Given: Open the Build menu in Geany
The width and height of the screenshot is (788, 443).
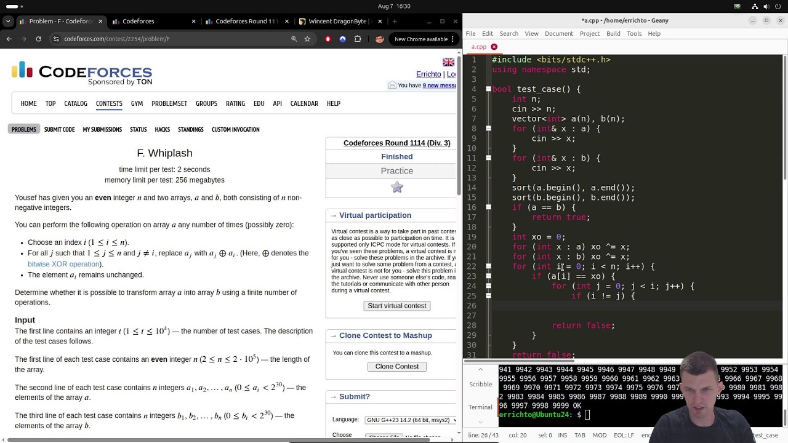Looking at the screenshot, I should (x=613, y=33).
